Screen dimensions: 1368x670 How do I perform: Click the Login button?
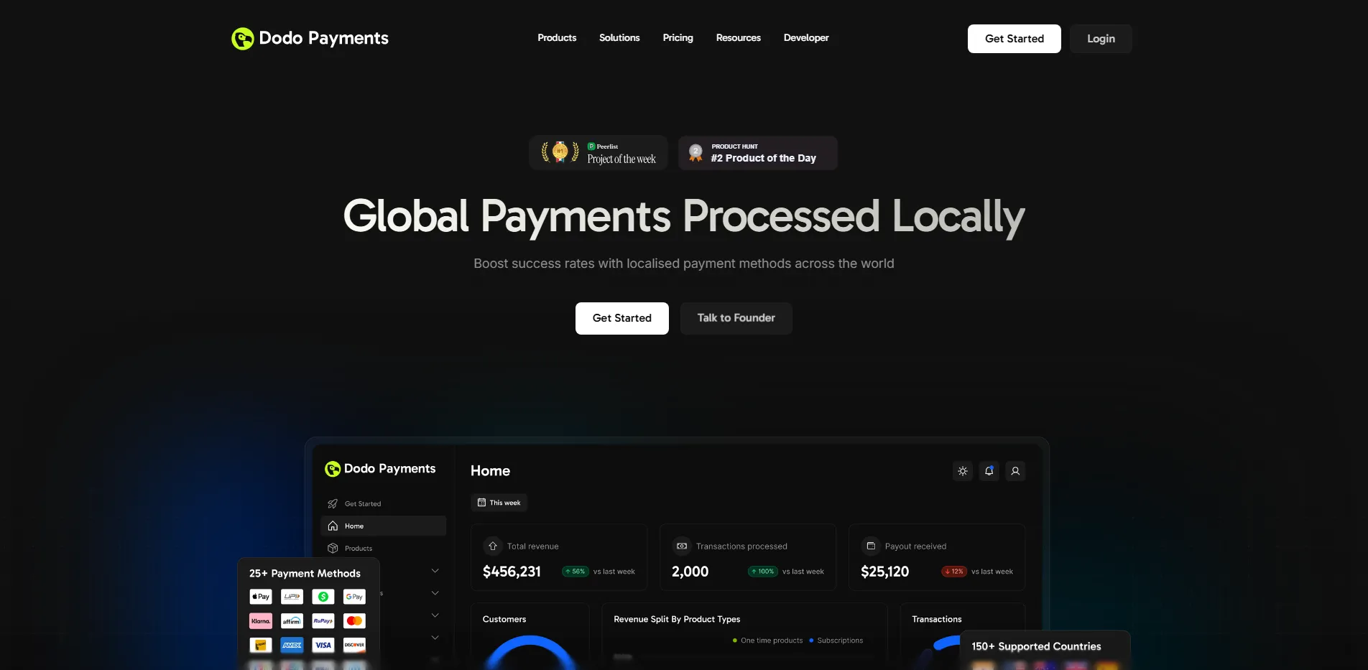tap(1100, 38)
